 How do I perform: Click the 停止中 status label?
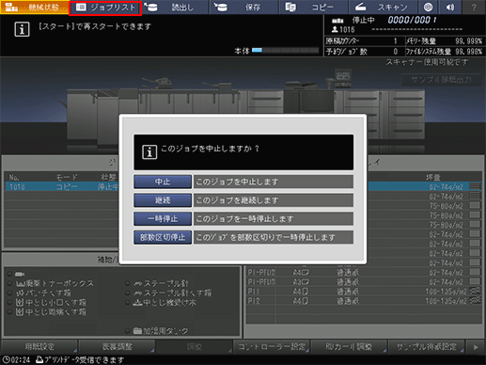tap(364, 20)
